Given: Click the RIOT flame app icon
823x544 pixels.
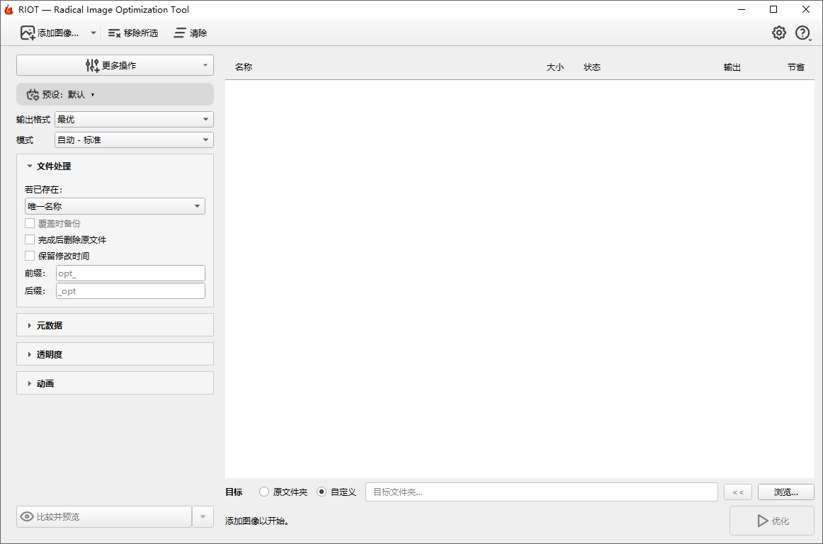Looking at the screenshot, I should tap(8, 9).
